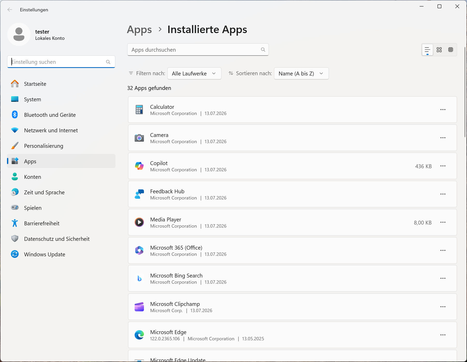Click the Copilot app icon
The height and width of the screenshot is (362, 467).
(x=139, y=166)
